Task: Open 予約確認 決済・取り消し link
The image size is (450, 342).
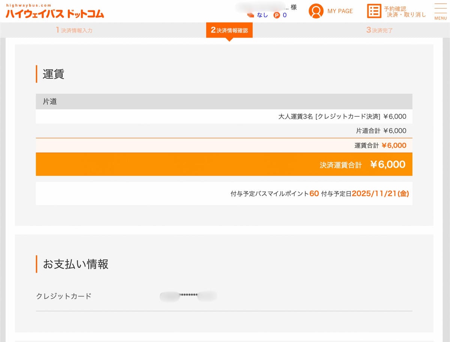Action: 405,12
